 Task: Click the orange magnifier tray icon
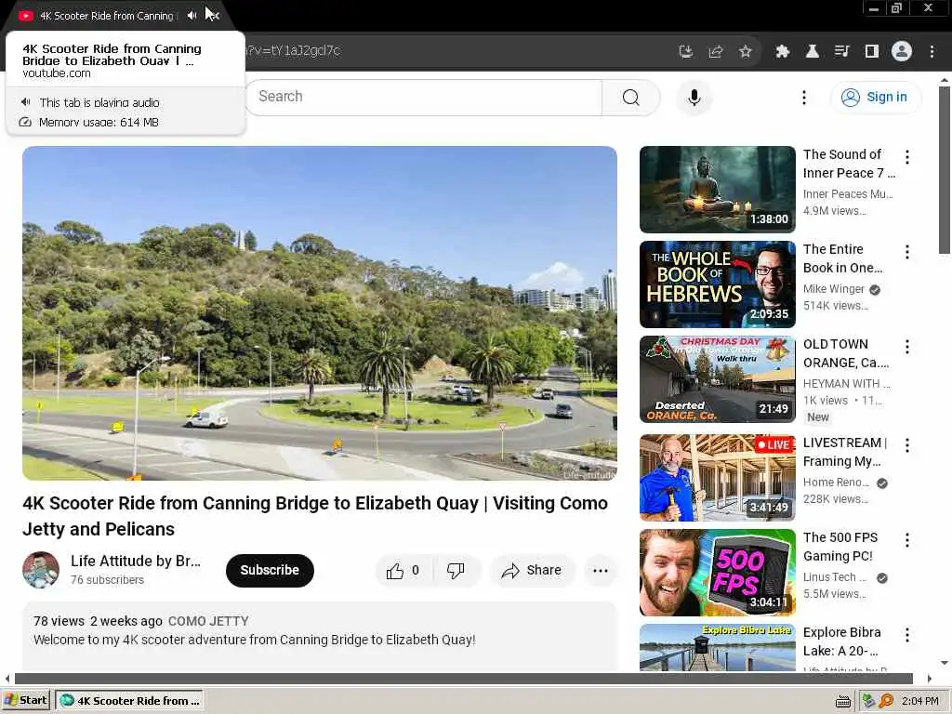pos(886,701)
